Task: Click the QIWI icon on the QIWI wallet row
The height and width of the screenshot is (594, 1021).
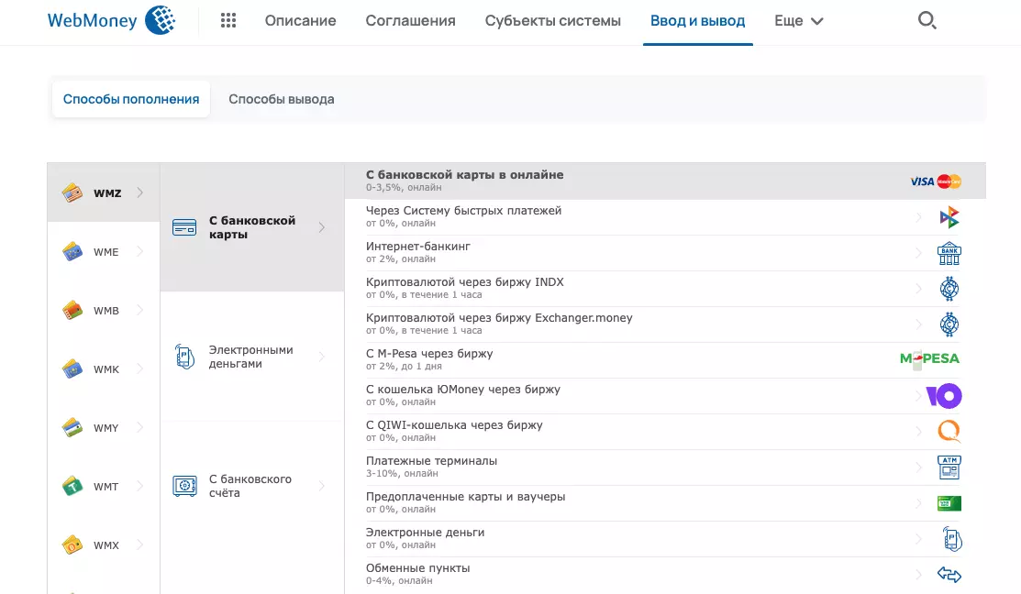Action: [x=949, y=431]
